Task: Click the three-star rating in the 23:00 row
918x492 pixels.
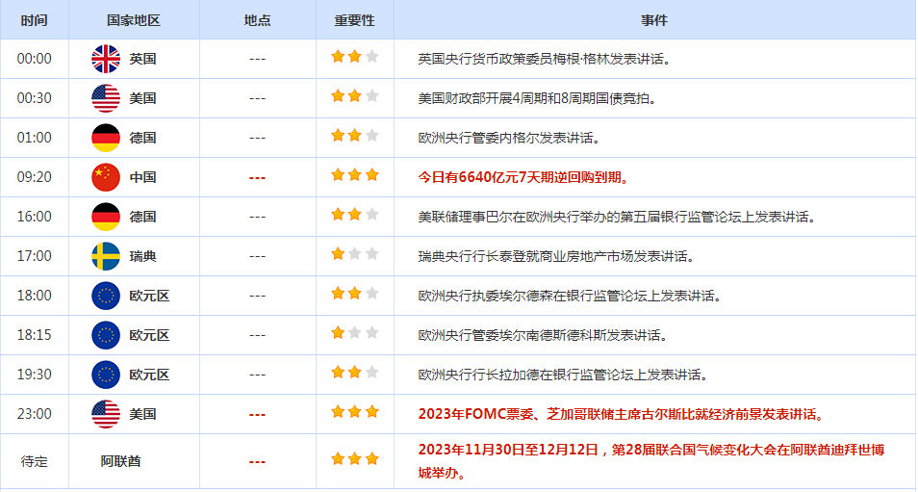Action: (355, 412)
